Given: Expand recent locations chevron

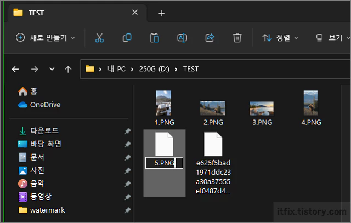Looking at the screenshot, I should point(52,69).
